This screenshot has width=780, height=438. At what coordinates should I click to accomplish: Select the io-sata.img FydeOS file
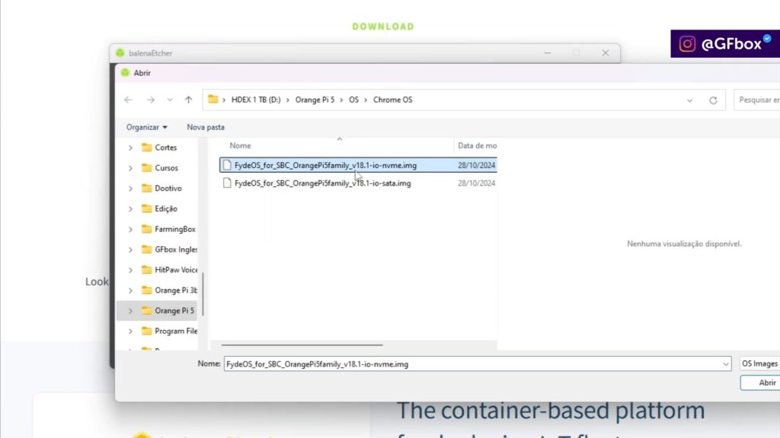(x=322, y=183)
